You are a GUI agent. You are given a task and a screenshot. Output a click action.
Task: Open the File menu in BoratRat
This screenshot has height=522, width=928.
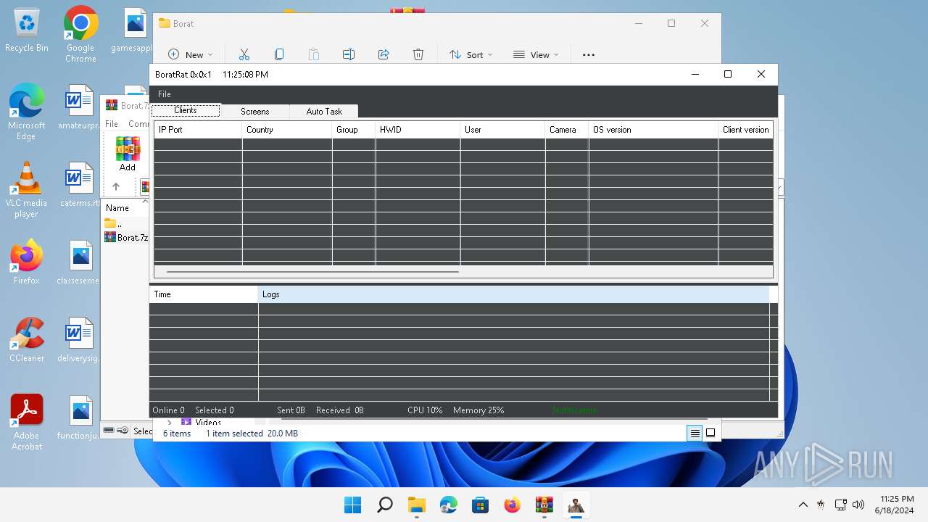(165, 94)
